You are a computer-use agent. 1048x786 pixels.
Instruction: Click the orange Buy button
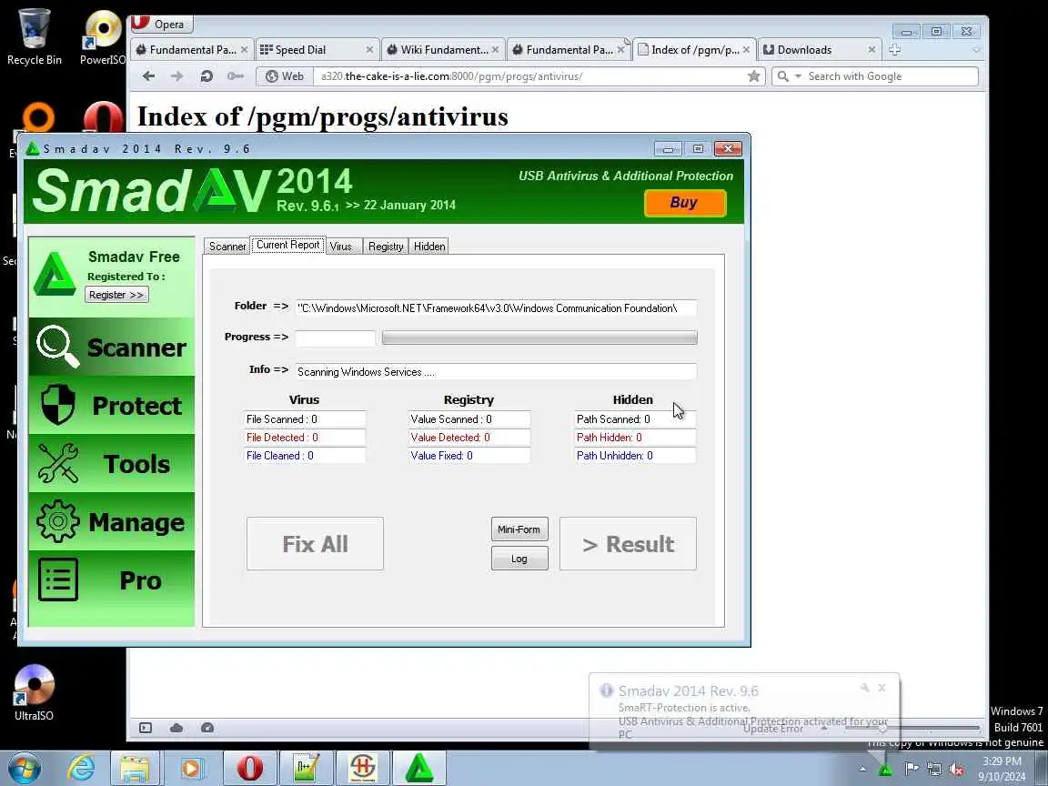(685, 203)
